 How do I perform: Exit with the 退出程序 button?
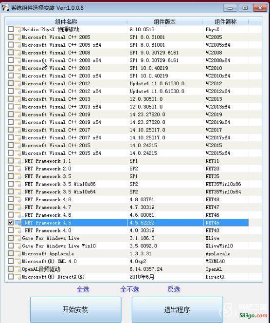[177, 309]
